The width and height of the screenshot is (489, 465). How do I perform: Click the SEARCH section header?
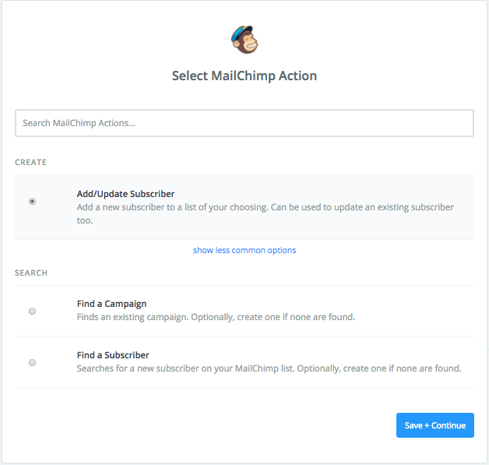click(31, 273)
